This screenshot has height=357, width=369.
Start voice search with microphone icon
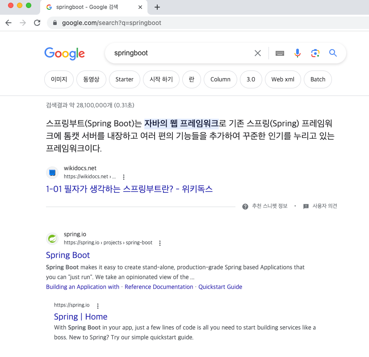click(298, 53)
